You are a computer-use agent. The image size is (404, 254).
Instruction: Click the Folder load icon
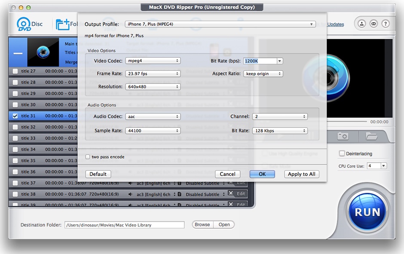pyautogui.click(x=63, y=24)
